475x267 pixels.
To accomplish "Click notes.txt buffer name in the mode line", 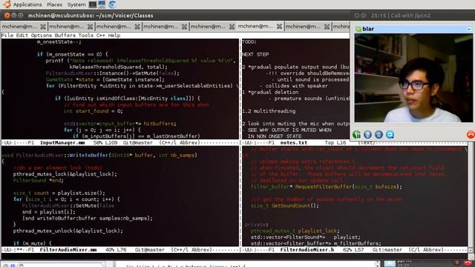I will pos(294,142).
